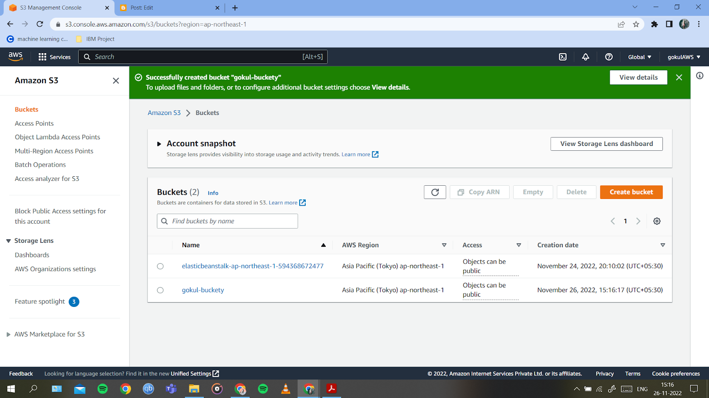Open Access analyzer for S3
This screenshot has height=398, width=709.
click(47, 179)
